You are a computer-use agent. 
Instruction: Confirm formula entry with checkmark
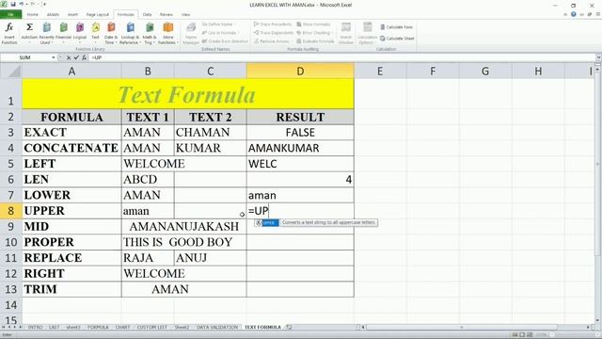[x=76, y=57]
